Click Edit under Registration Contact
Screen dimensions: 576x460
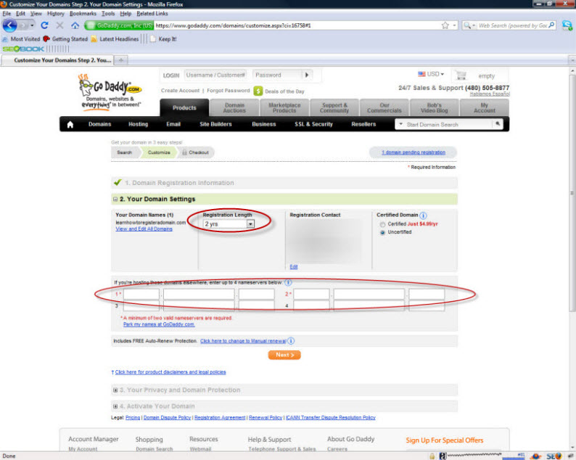(294, 267)
